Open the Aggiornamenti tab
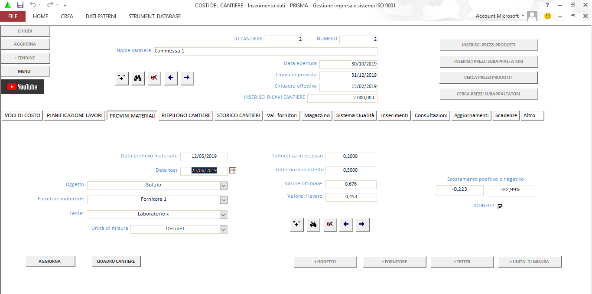Image resolution: width=592 pixels, height=294 pixels. tap(472, 115)
